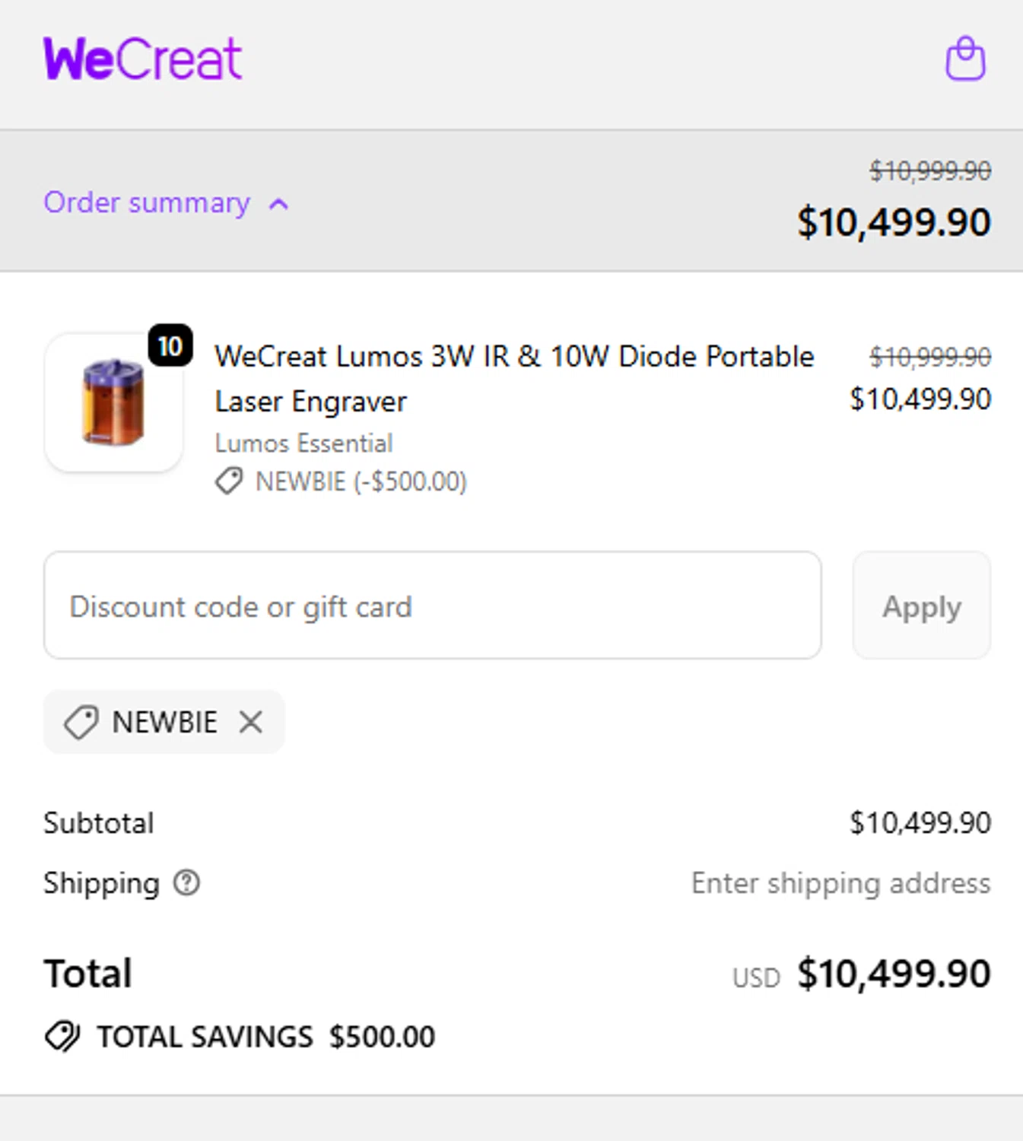Open the Shipping help question mark icon
1023x1141 pixels.
click(186, 883)
